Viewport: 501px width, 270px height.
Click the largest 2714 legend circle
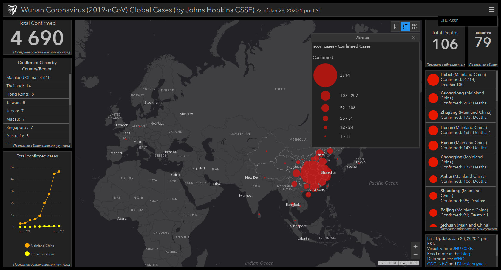pos(325,75)
